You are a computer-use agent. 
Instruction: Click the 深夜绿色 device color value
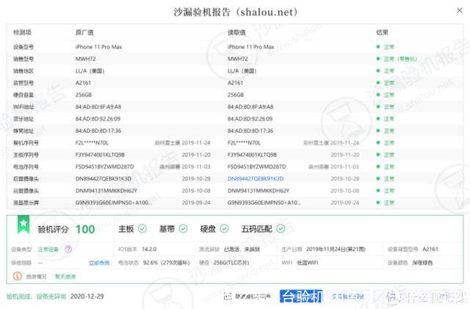422,263
